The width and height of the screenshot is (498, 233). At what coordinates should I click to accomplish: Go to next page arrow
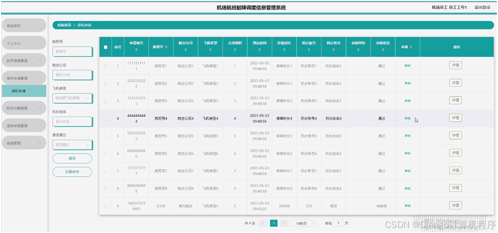[284, 223]
